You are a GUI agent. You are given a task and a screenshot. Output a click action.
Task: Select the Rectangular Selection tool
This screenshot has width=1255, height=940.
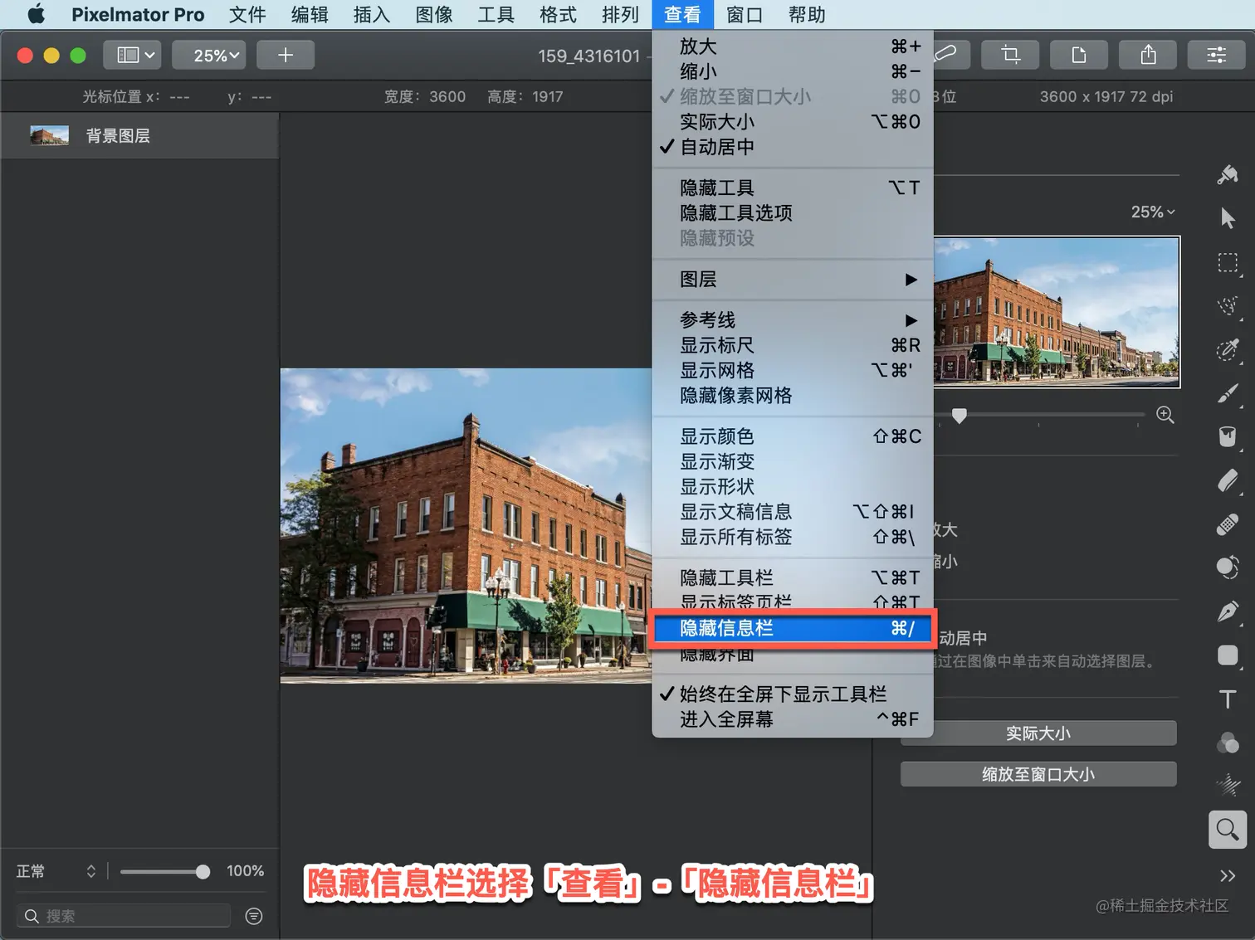1228,263
